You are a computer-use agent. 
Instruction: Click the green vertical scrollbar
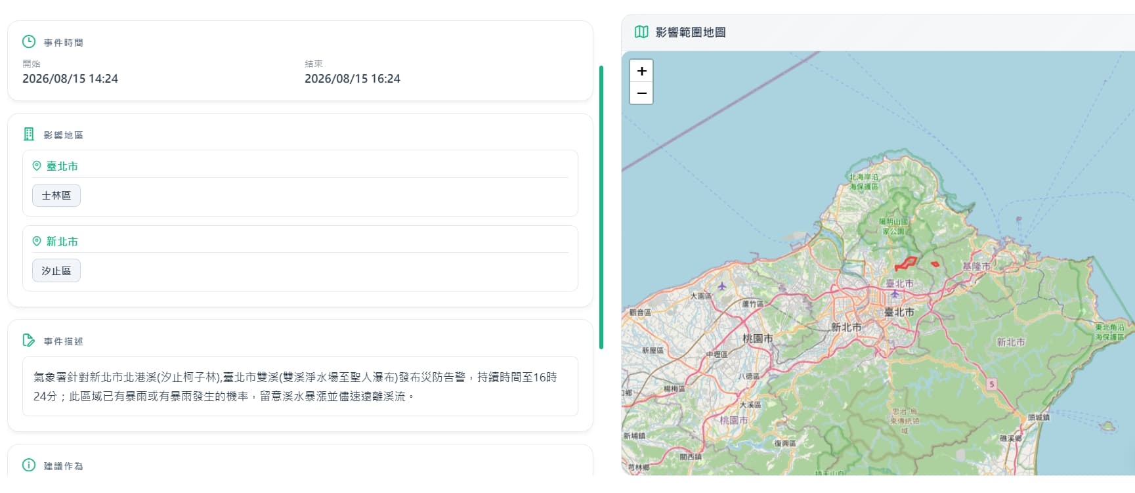point(601,207)
